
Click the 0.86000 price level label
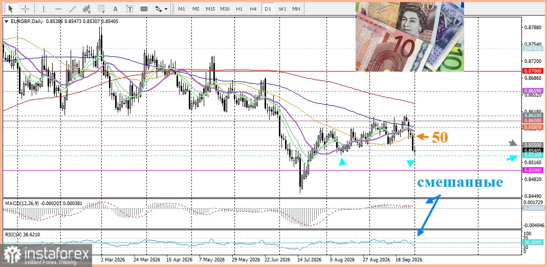pos(533,120)
